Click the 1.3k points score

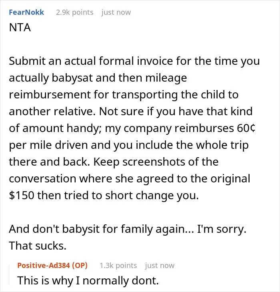pos(118,265)
